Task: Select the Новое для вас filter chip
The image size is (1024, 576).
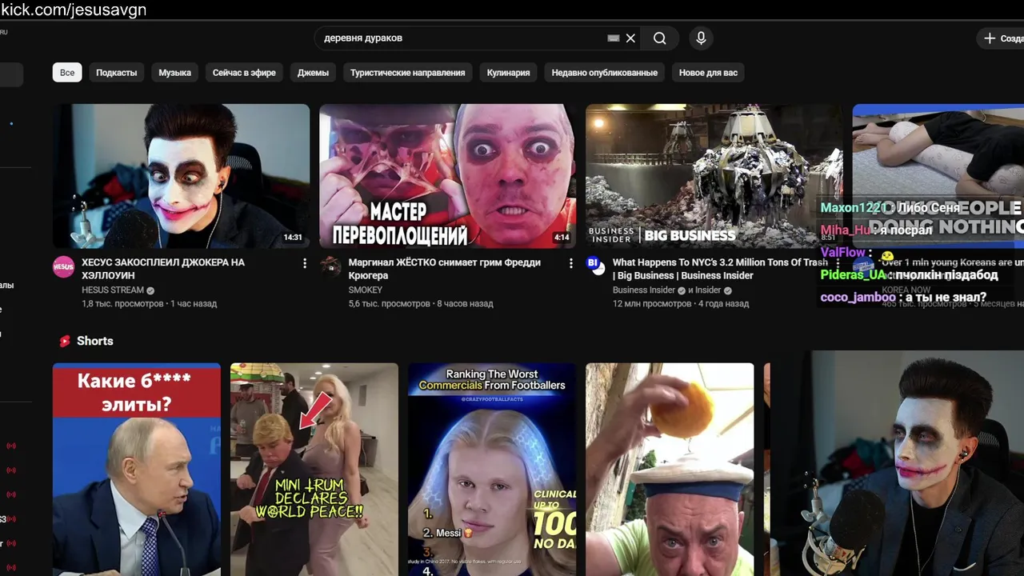Action: pyautogui.click(x=708, y=73)
